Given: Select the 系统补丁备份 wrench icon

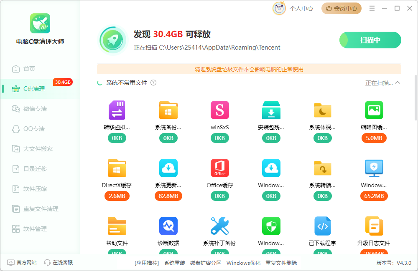Looking at the screenshot, I should (220, 226).
